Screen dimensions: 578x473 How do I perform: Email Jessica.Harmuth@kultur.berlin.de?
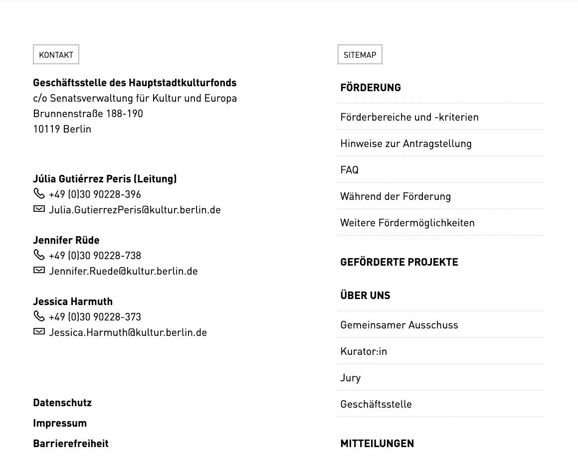[128, 332]
